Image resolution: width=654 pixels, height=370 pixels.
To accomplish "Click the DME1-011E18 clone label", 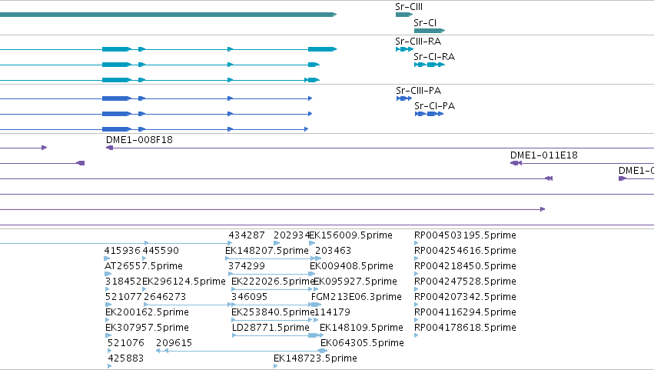I will tap(544, 155).
